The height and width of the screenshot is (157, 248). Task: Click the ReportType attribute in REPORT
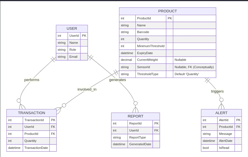(137, 138)
